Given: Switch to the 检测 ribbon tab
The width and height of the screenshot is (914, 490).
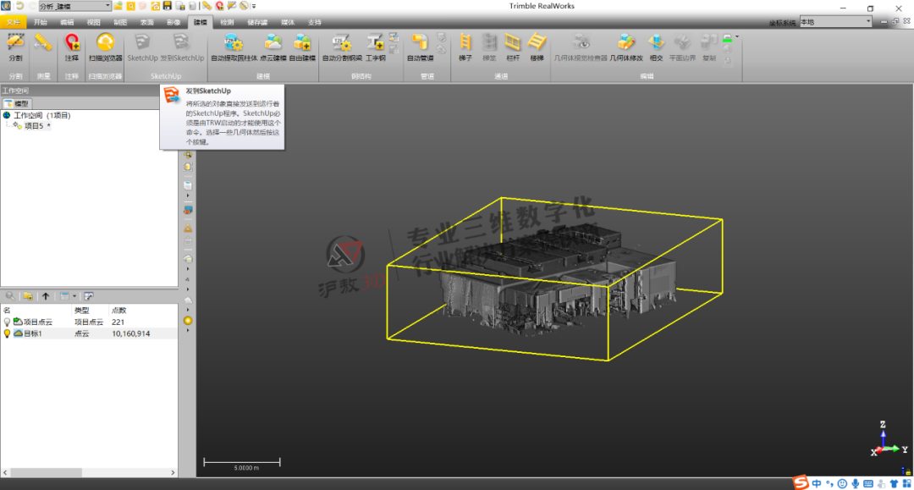Looking at the screenshot, I should (x=227, y=22).
